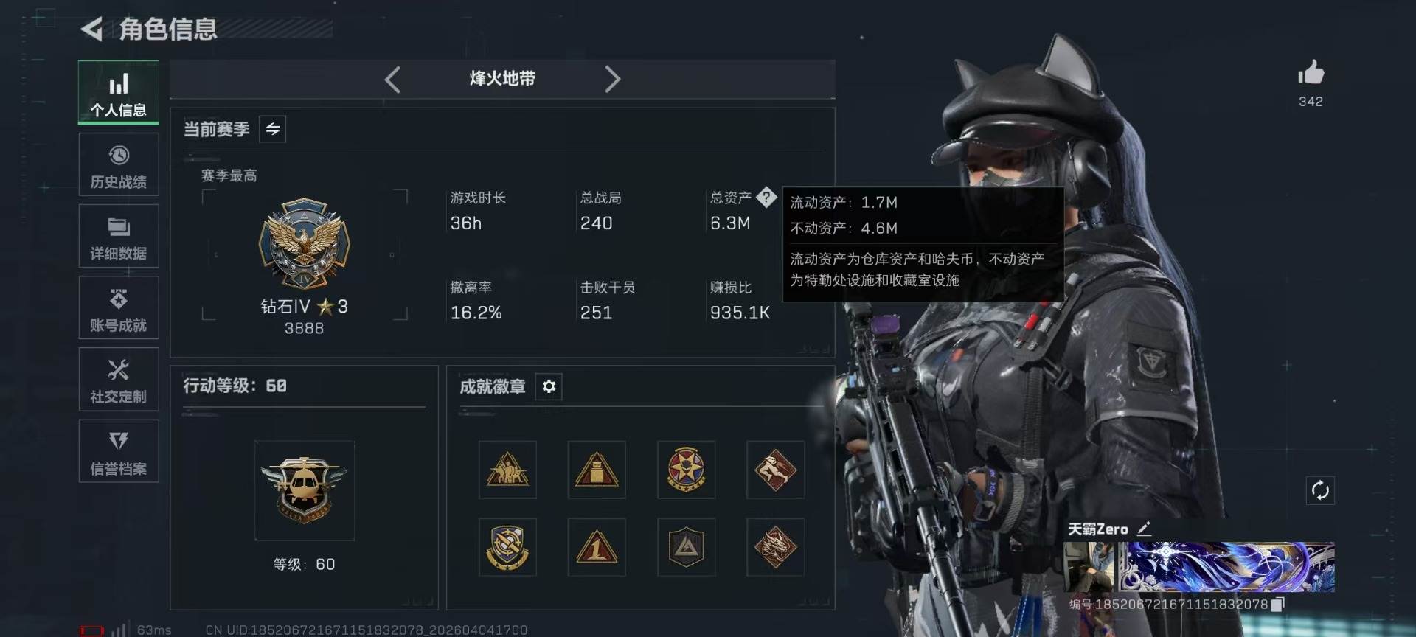Open the 成就徽章 gear settings
The width and height of the screenshot is (1416, 637).
pos(549,386)
